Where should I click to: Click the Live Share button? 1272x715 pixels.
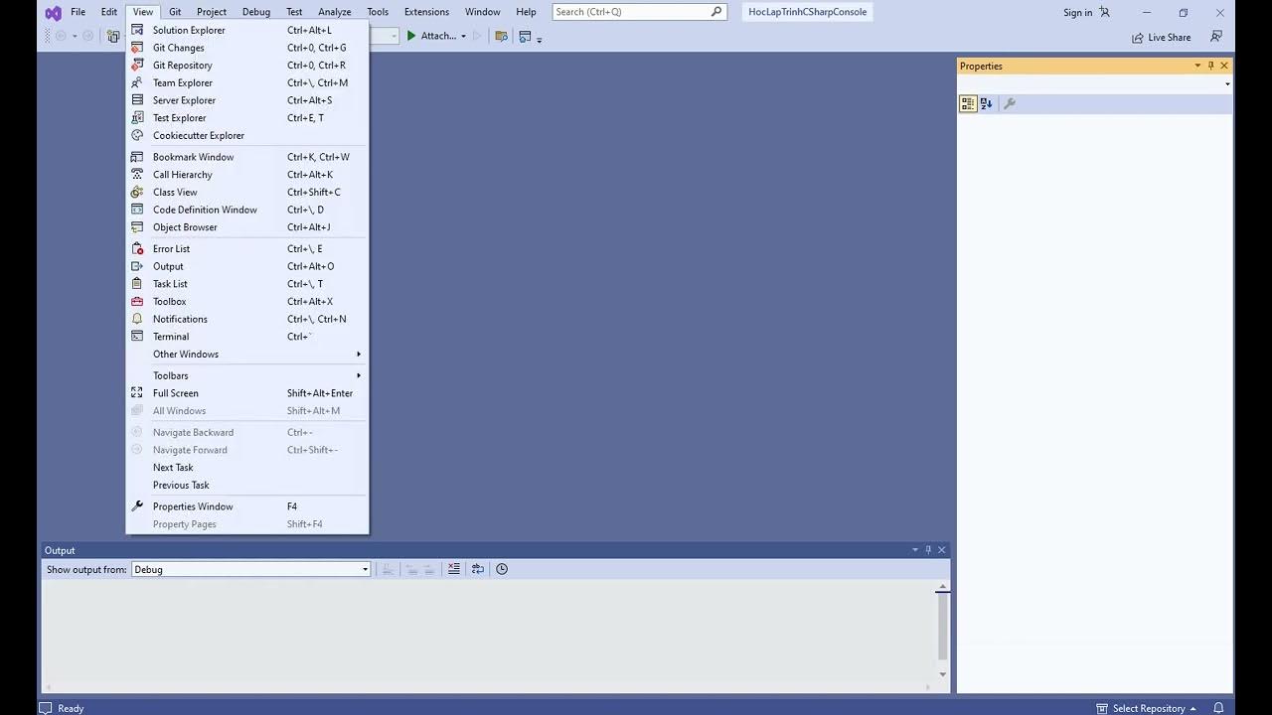pos(1161,37)
